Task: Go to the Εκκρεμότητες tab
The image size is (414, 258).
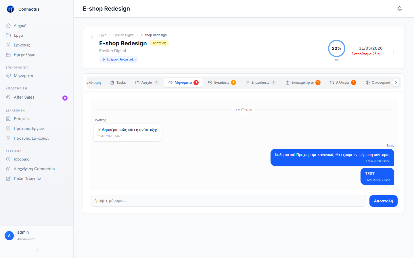Action: tap(303, 83)
